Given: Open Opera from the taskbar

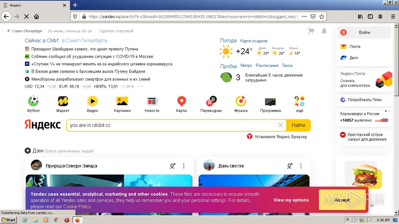Looking at the screenshot, I should click(x=67, y=220).
